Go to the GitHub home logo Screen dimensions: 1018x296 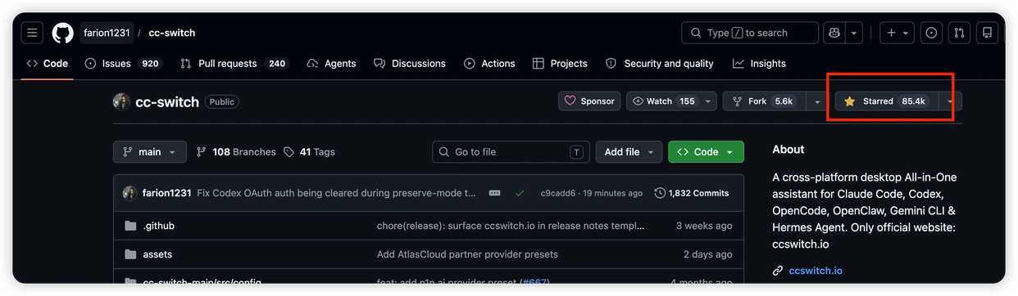(63, 33)
